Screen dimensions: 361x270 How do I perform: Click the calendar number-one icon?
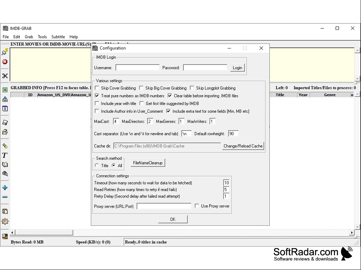coord(5,108)
